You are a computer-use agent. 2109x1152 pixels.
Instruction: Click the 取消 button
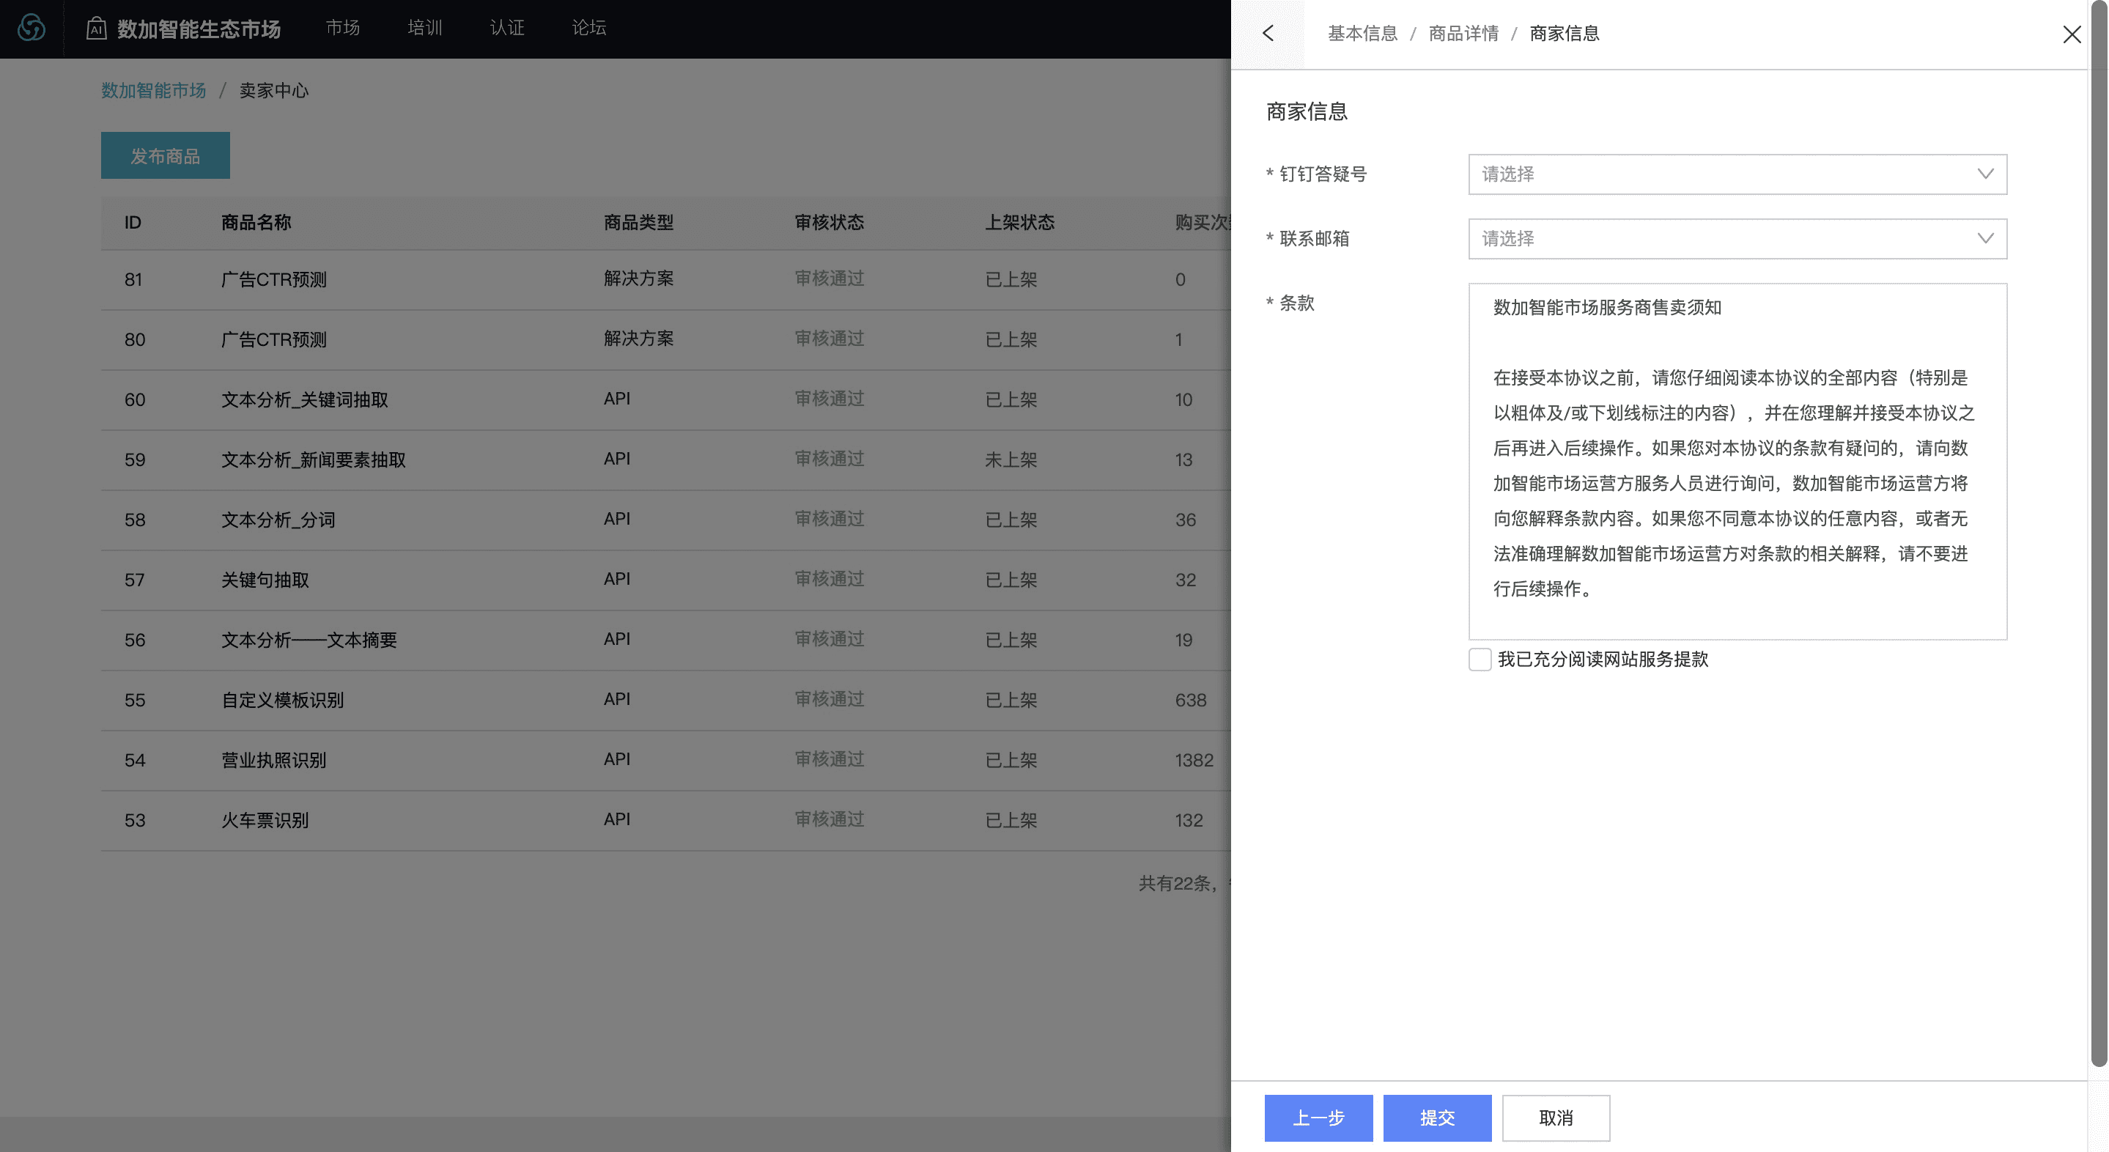(1556, 1118)
